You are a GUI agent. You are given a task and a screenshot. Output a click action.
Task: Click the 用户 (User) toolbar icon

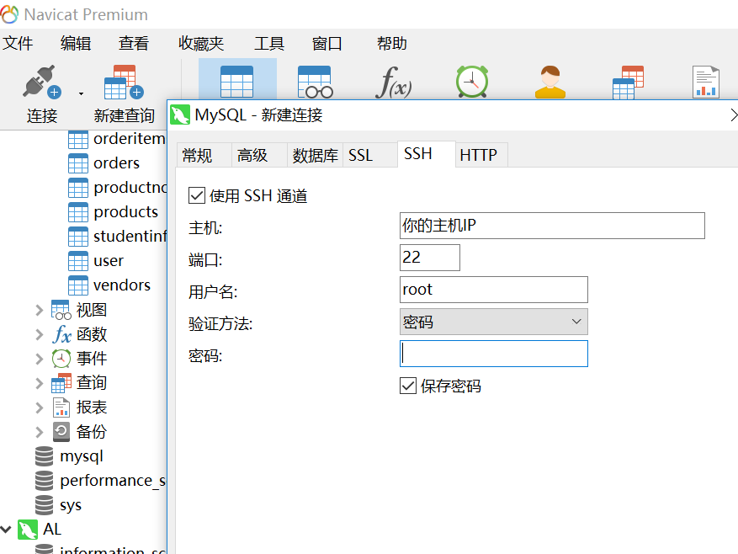(x=550, y=82)
